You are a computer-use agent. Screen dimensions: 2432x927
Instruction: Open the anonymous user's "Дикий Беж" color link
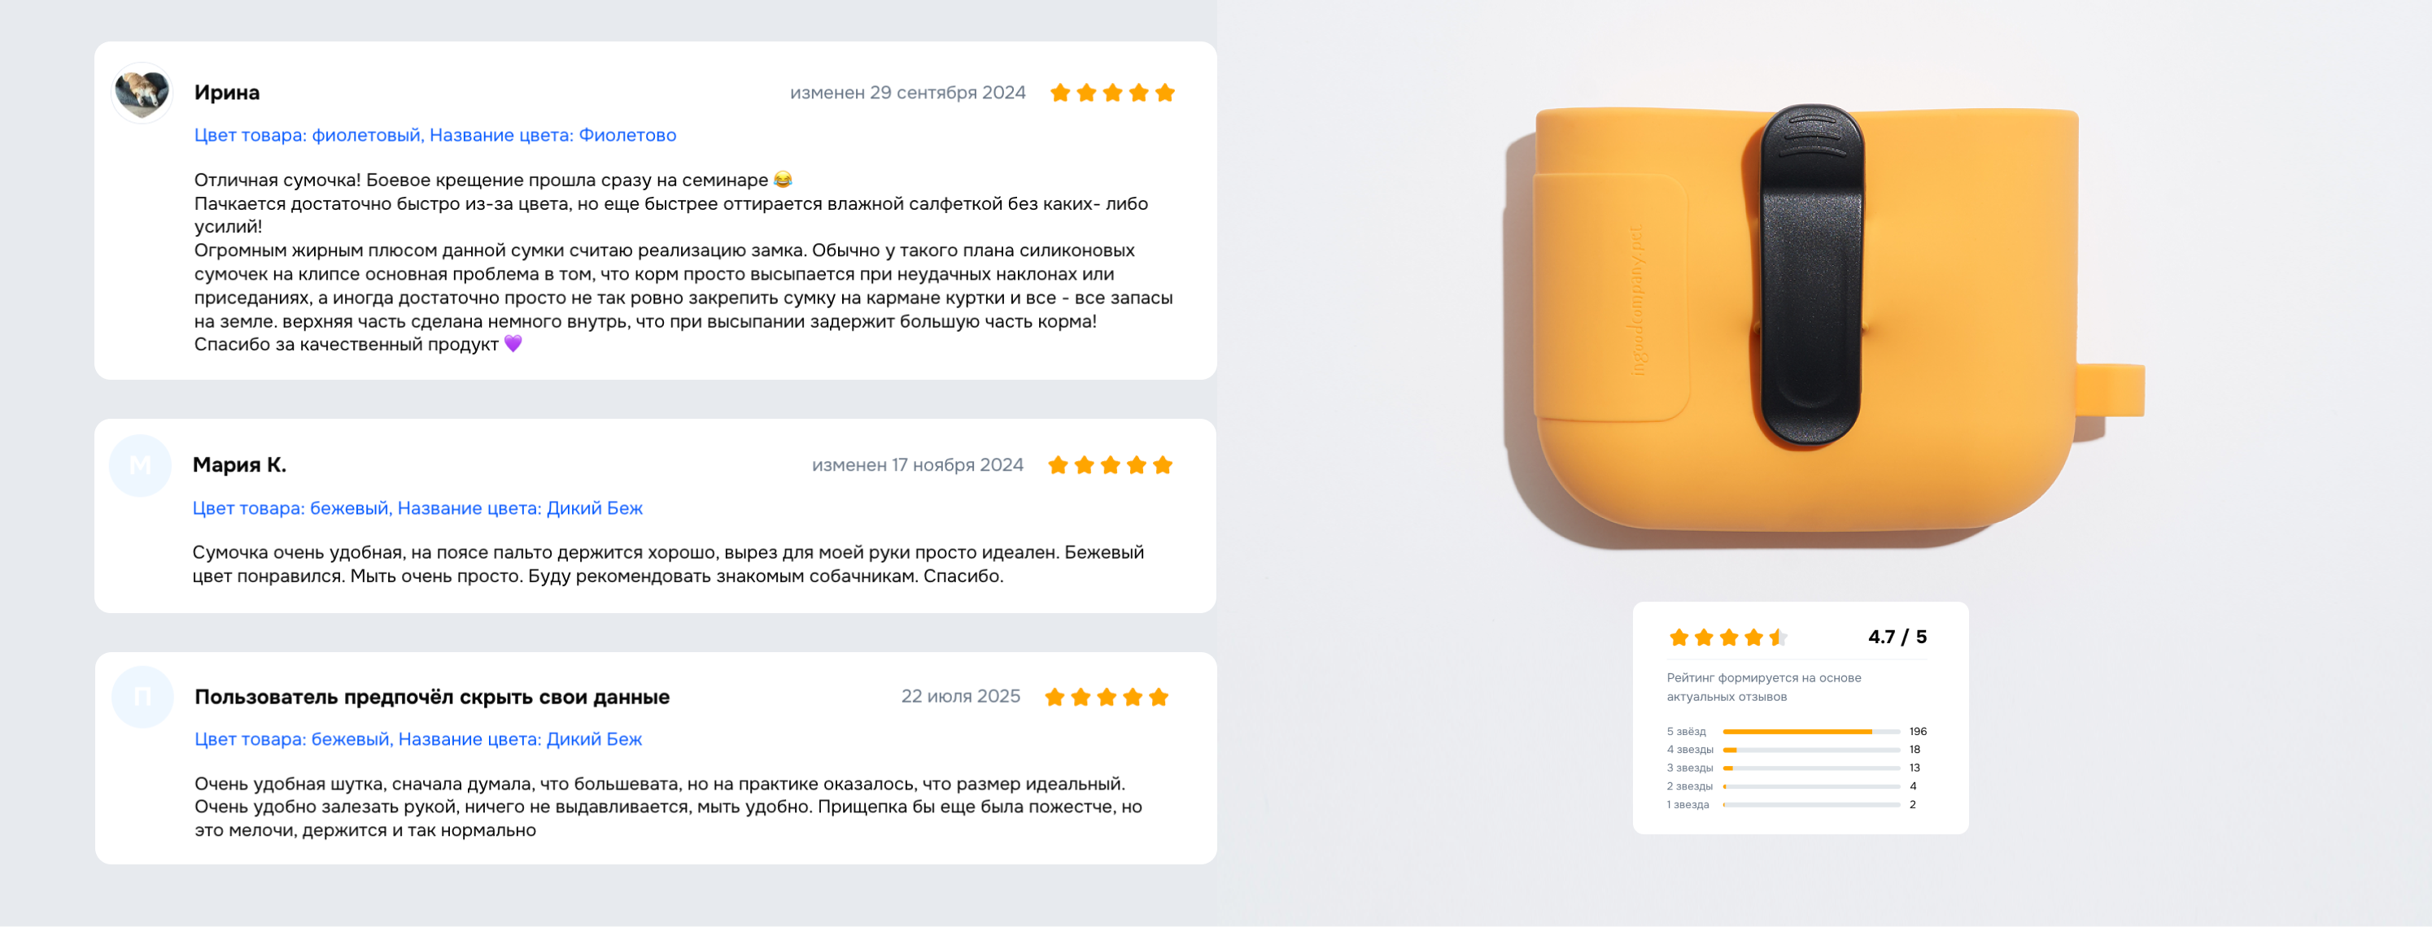click(519, 739)
